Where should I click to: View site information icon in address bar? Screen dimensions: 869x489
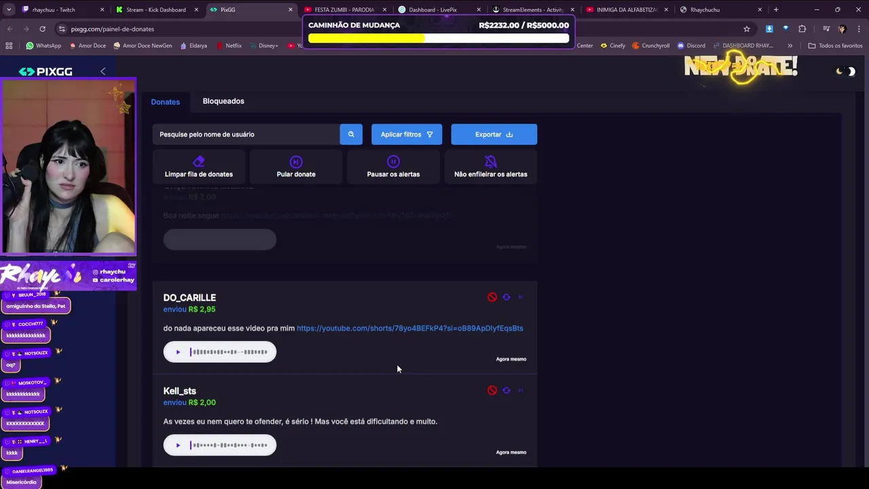[62, 29]
